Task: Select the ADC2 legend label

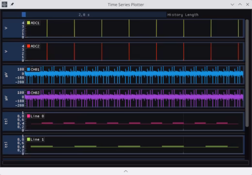Action: [35, 46]
